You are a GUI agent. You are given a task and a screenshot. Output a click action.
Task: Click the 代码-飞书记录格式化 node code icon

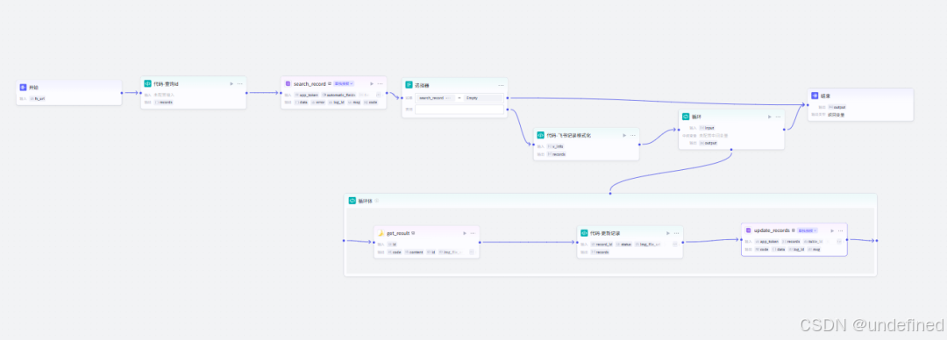pyautogui.click(x=540, y=135)
